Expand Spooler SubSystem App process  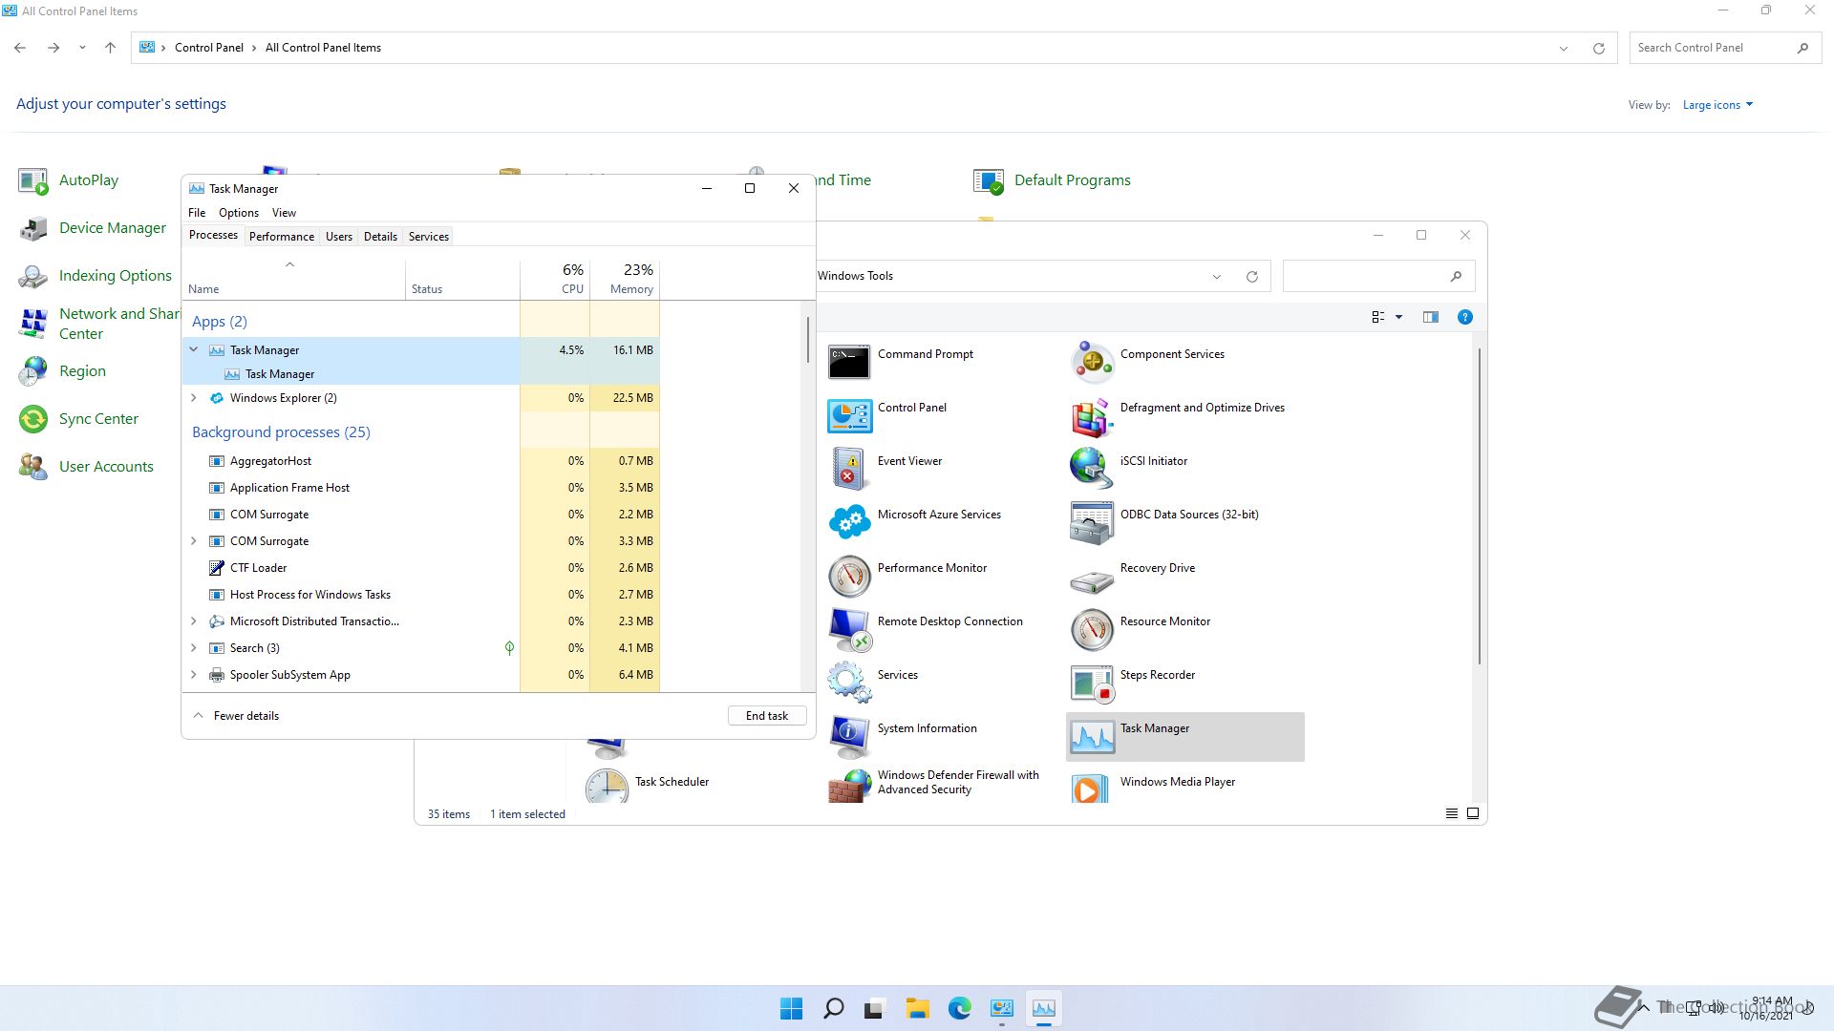point(194,675)
